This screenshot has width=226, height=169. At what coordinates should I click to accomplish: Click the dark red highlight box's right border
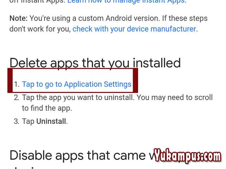coord(136,81)
